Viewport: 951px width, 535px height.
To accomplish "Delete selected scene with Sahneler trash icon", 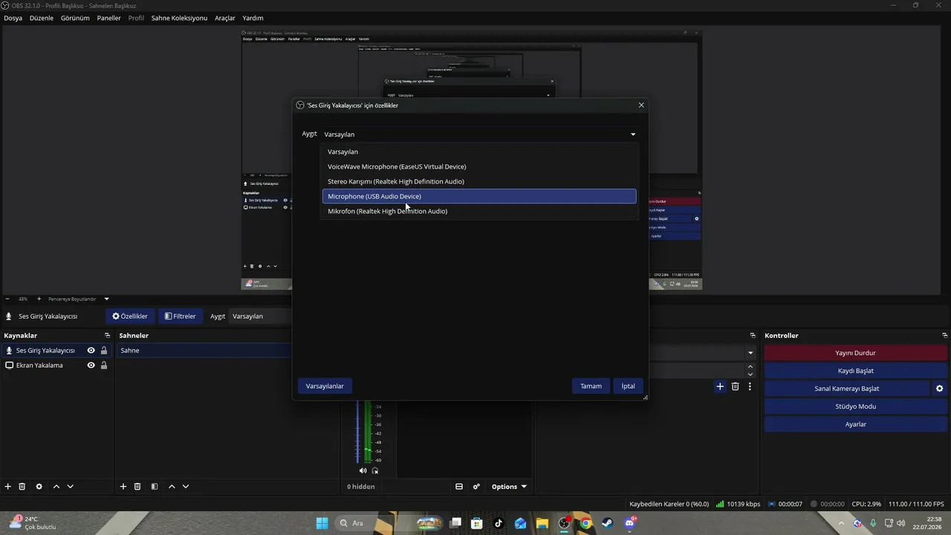I will pyautogui.click(x=137, y=487).
